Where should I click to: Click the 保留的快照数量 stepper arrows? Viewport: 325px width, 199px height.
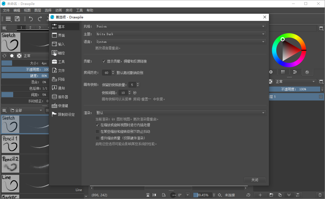(138, 85)
